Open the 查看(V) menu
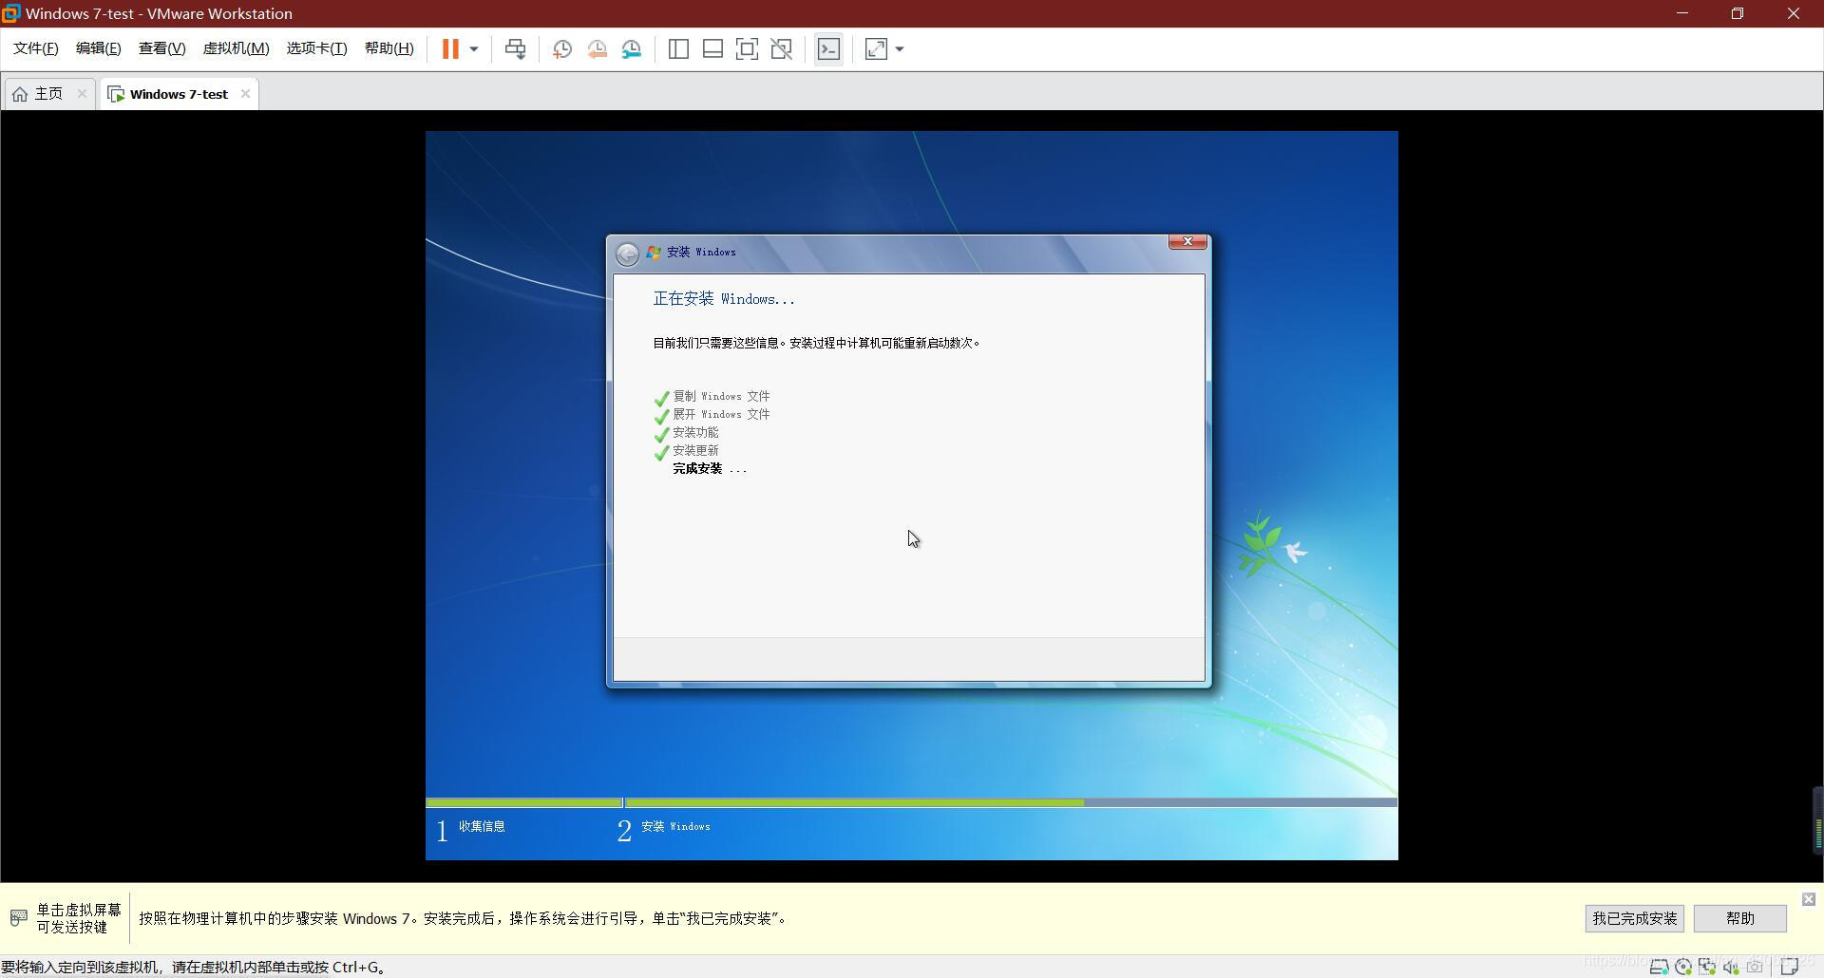 [x=162, y=48]
